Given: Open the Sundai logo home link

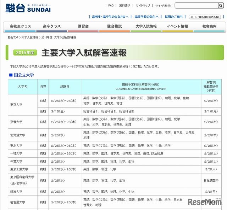Looking at the screenshot, I should [x=28, y=8].
